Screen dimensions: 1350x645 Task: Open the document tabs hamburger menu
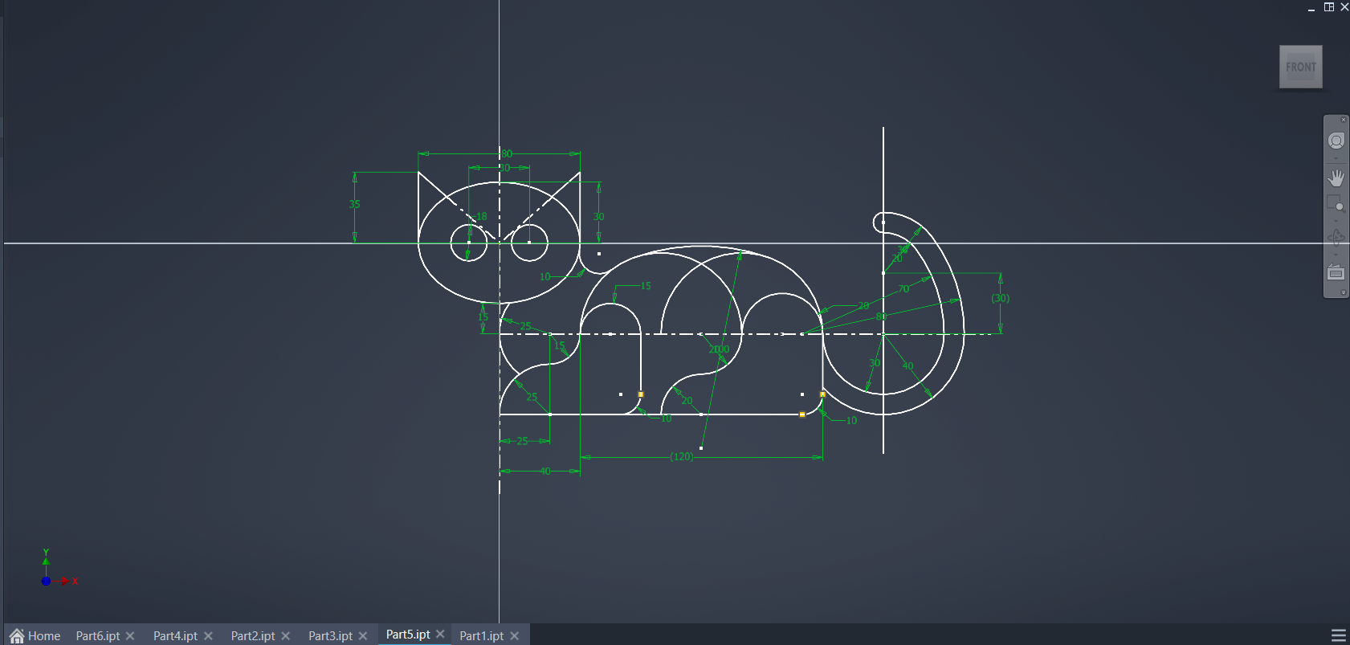1338,635
